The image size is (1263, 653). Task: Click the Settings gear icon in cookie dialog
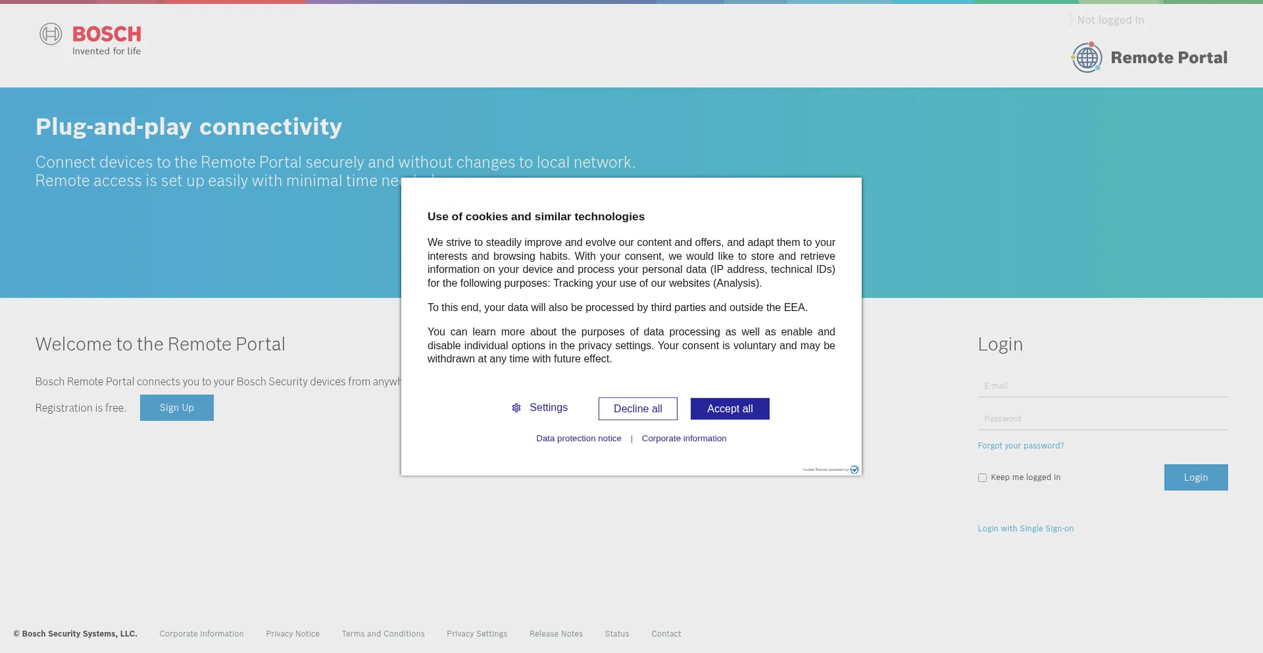coord(516,408)
